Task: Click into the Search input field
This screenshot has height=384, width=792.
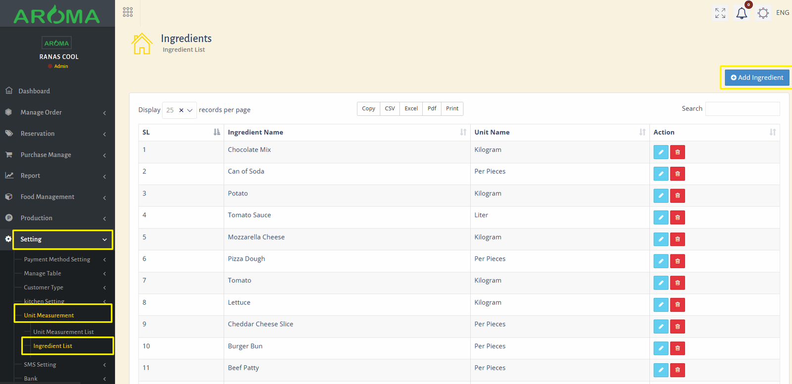Action: tap(742, 109)
